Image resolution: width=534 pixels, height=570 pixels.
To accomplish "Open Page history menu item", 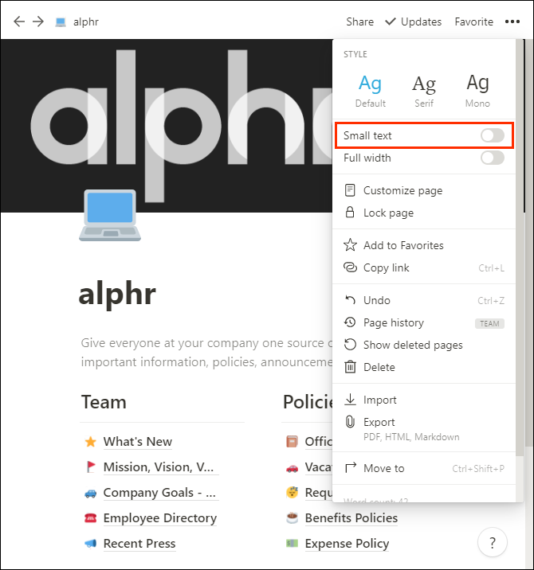I will pyautogui.click(x=424, y=322).
